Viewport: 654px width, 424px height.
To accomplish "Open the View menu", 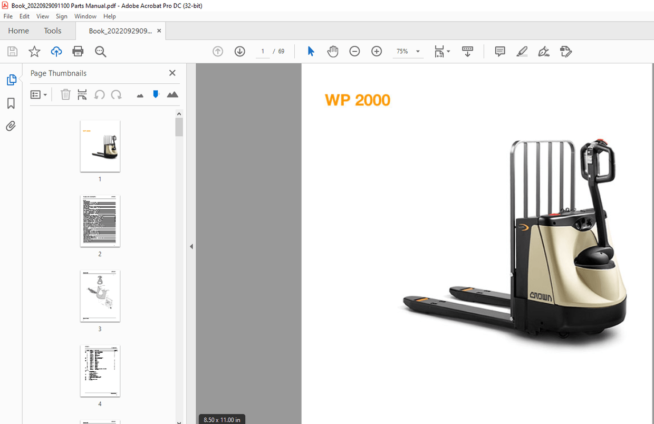I will (42, 16).
